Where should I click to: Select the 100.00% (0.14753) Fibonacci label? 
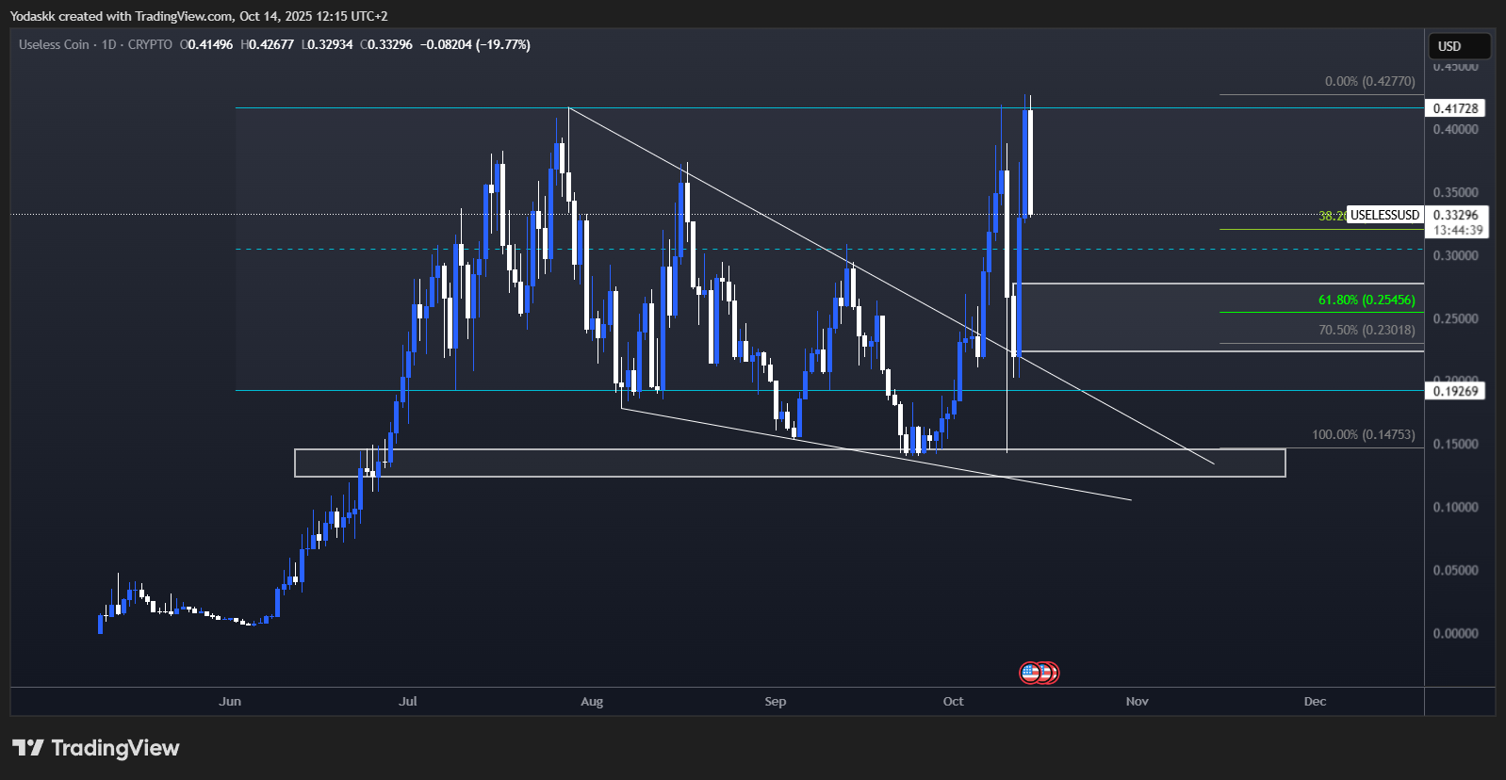pyautogui.click(x=1364, y=434)
